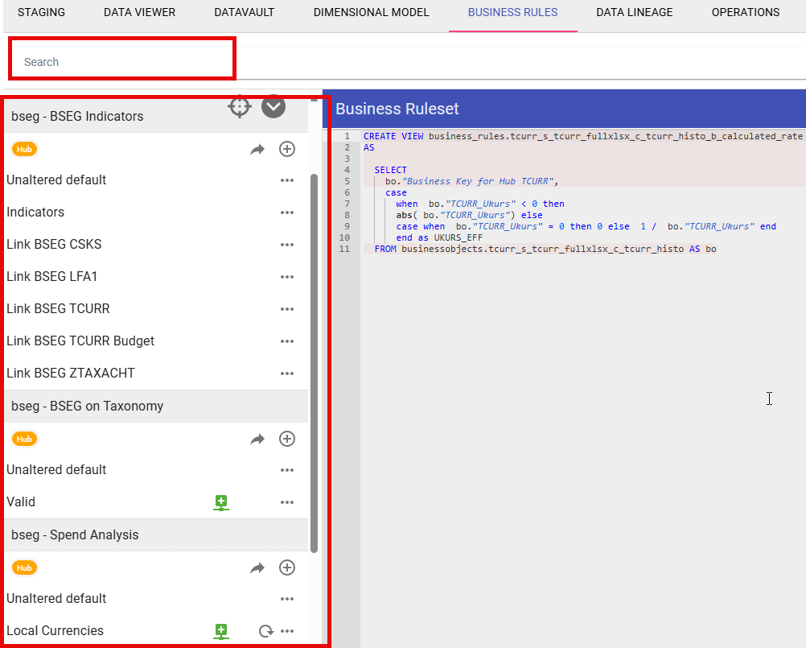The width and height of the screenshot is (806, 648).
Task: Open the Dimensional Model tab
Action: [x=371, y=13]
